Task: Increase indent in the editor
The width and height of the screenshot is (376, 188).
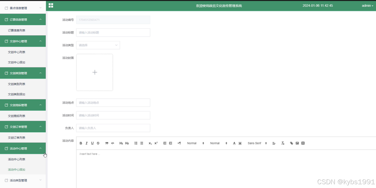Action: (170, 143)
